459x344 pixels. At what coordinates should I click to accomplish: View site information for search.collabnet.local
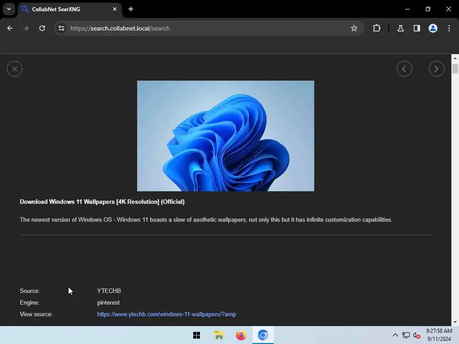pyautogui.click(x=61, y=28)
